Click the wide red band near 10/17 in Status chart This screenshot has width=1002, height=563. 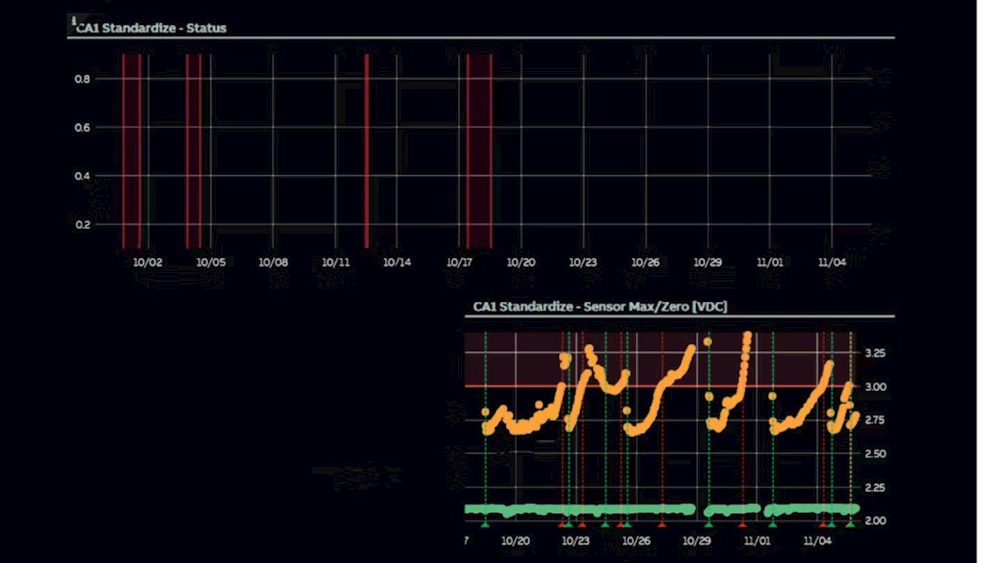click(x=479, y=149)
